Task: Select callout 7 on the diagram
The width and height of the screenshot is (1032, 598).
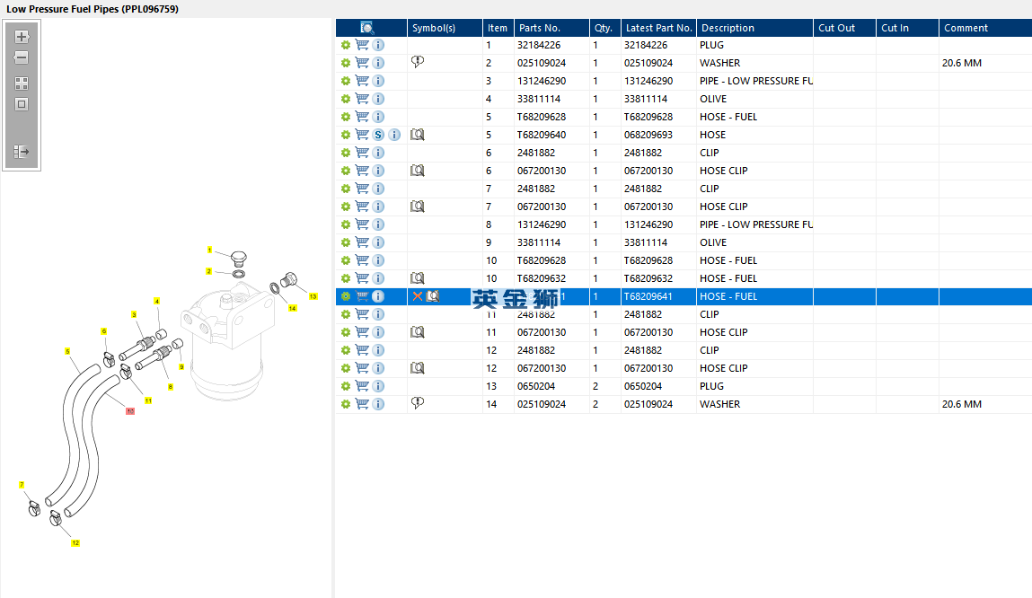Action: (22, 485)
